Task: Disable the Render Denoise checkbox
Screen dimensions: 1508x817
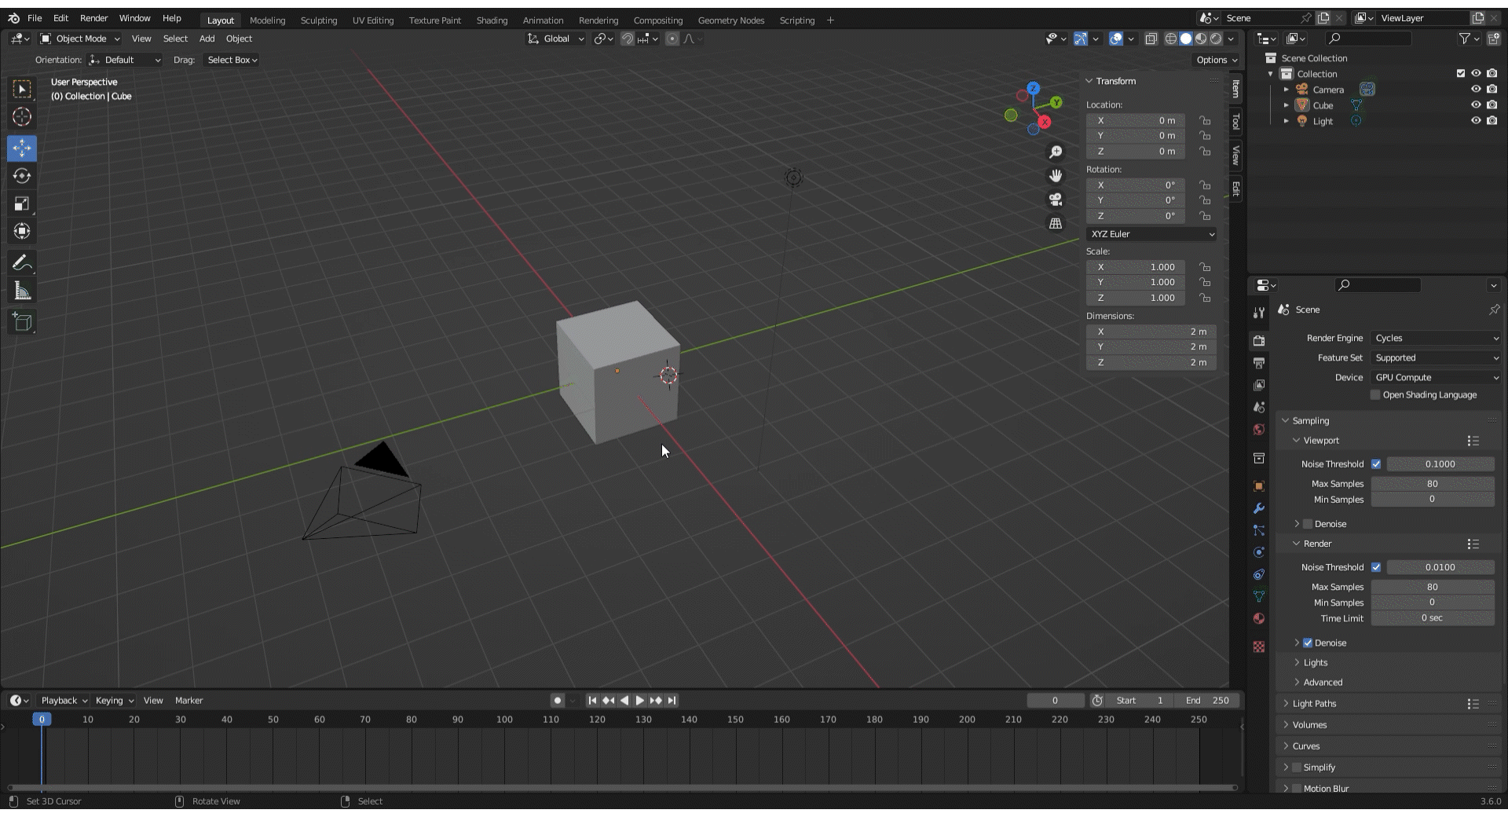Action: pos(1308,643)
